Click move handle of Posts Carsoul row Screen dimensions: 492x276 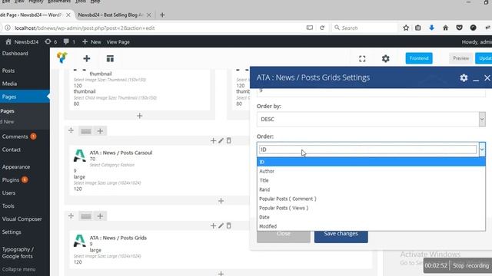click(71, 130)
